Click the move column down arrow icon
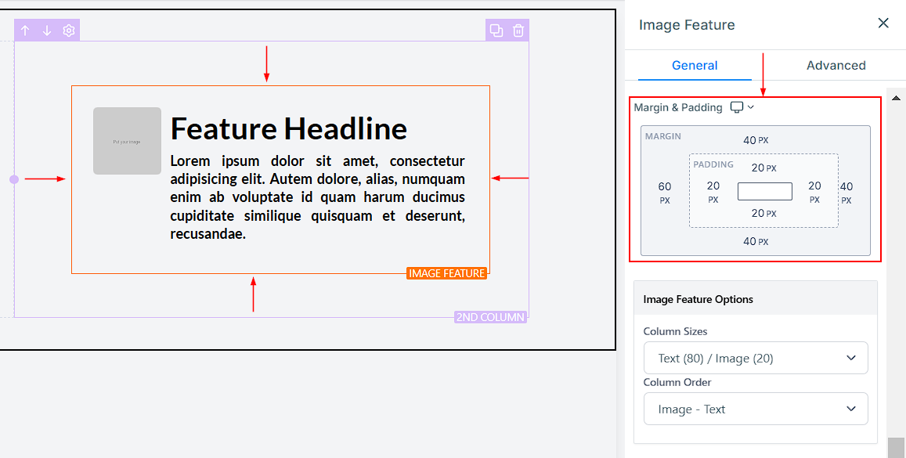Viewport: 906px width, 458px height. pos(47,31)
